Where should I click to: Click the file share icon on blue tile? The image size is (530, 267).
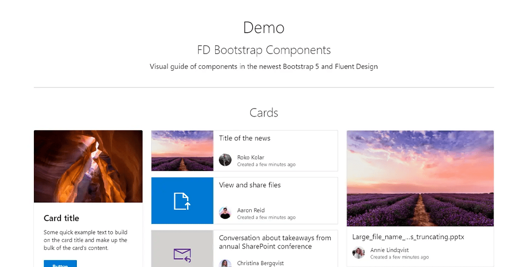pyautogui.click(x=182, y=201)
